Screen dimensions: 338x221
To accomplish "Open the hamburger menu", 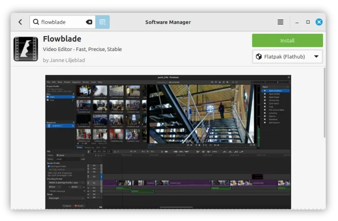I will [280, 22].
